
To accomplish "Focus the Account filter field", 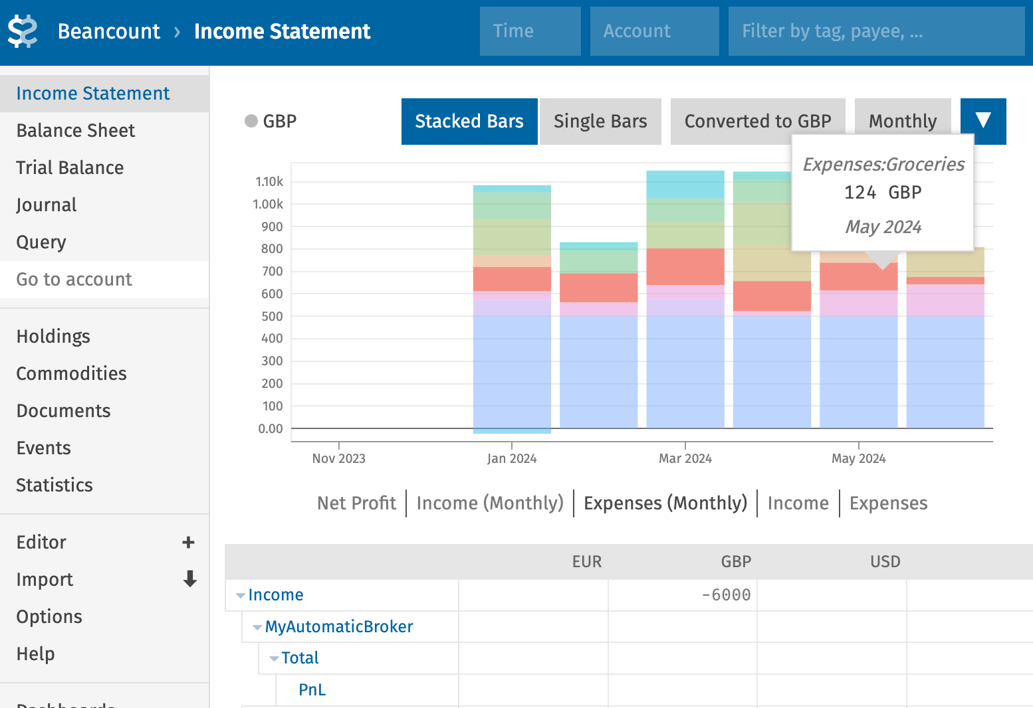I will (x=655, y=31).
